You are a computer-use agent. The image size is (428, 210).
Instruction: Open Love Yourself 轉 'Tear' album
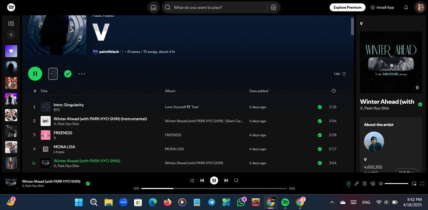tap(182, 107)
